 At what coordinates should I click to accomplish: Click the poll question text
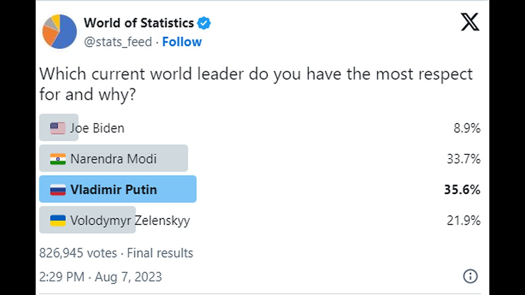256,84
